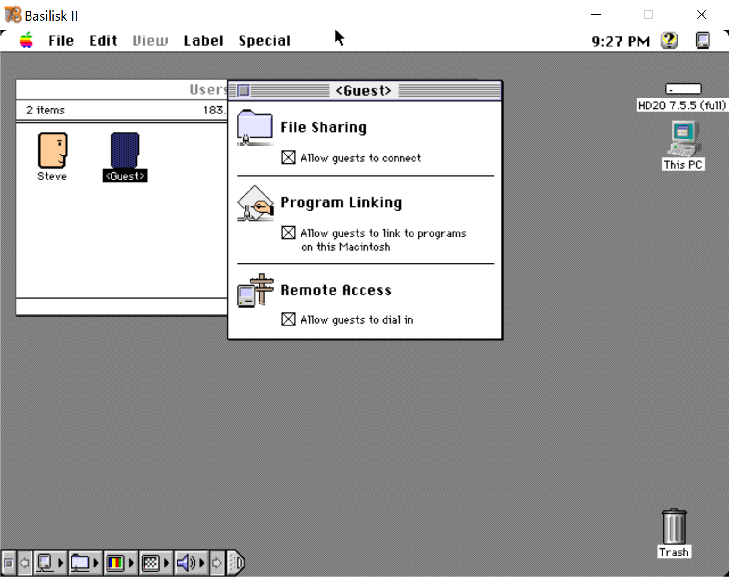Open the Application menu at far right
729x577 pixels.
[703, 41]
